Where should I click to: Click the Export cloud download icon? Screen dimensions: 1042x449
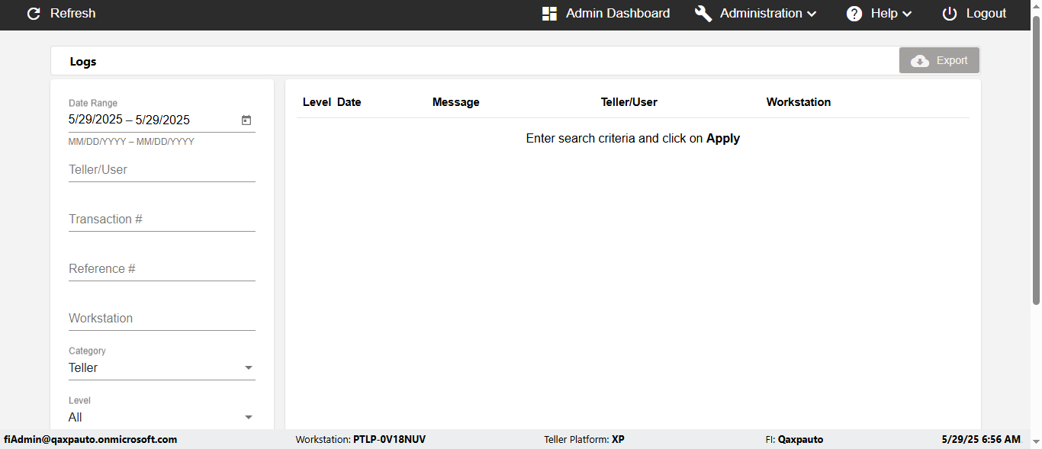(921, 61)
